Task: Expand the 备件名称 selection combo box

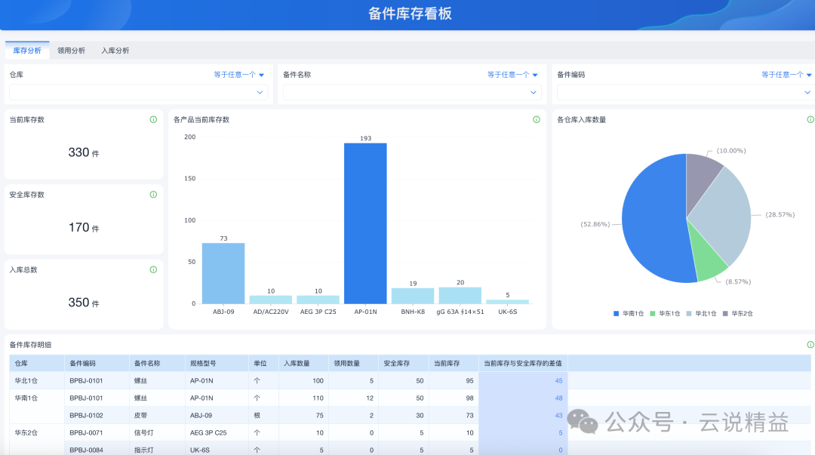Action: tap(412, 92)
